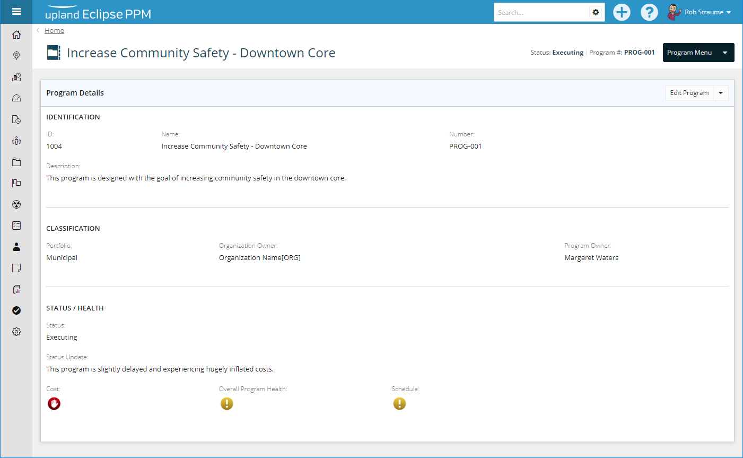The height and width of the screenshot is (458, 743).
Task: Click the black checkmark circle sidebar icon
Action: point(16,310)
